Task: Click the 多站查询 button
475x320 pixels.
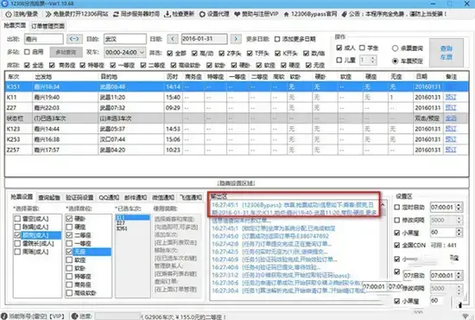Action: pyautogui.click(x=66, y=52)
